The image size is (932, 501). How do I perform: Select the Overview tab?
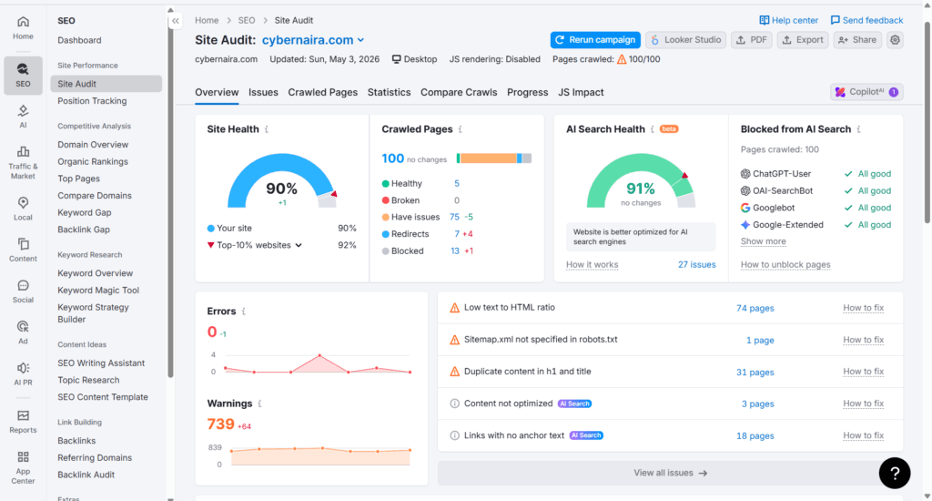(217, 92)
